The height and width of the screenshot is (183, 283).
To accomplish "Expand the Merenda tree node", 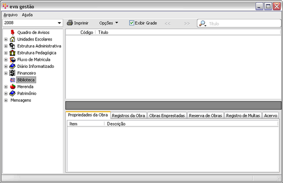I will pyautogui.click(x=6, y=87).
